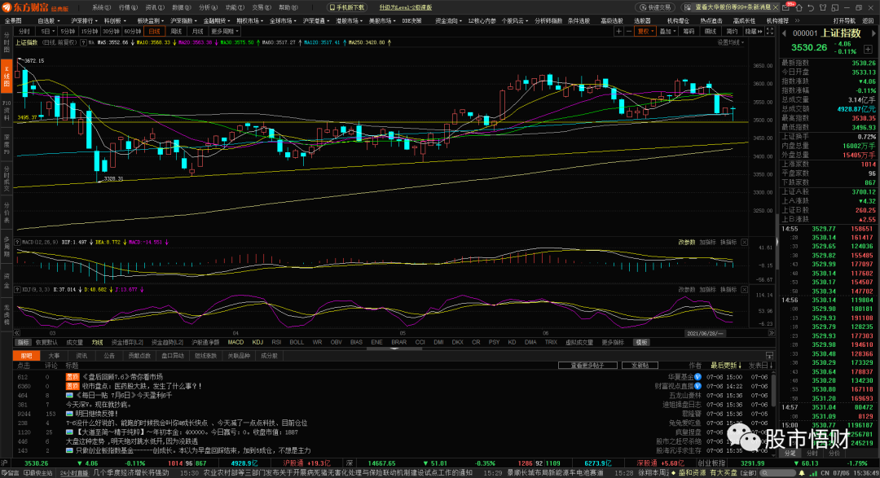Add 上证指数 to watchlist plus icon
This screenshot has height=478, width=880.
click(x=868, y=50)
